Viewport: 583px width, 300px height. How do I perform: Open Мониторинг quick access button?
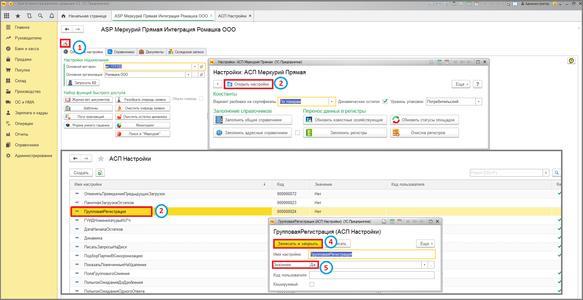point(143,125)
